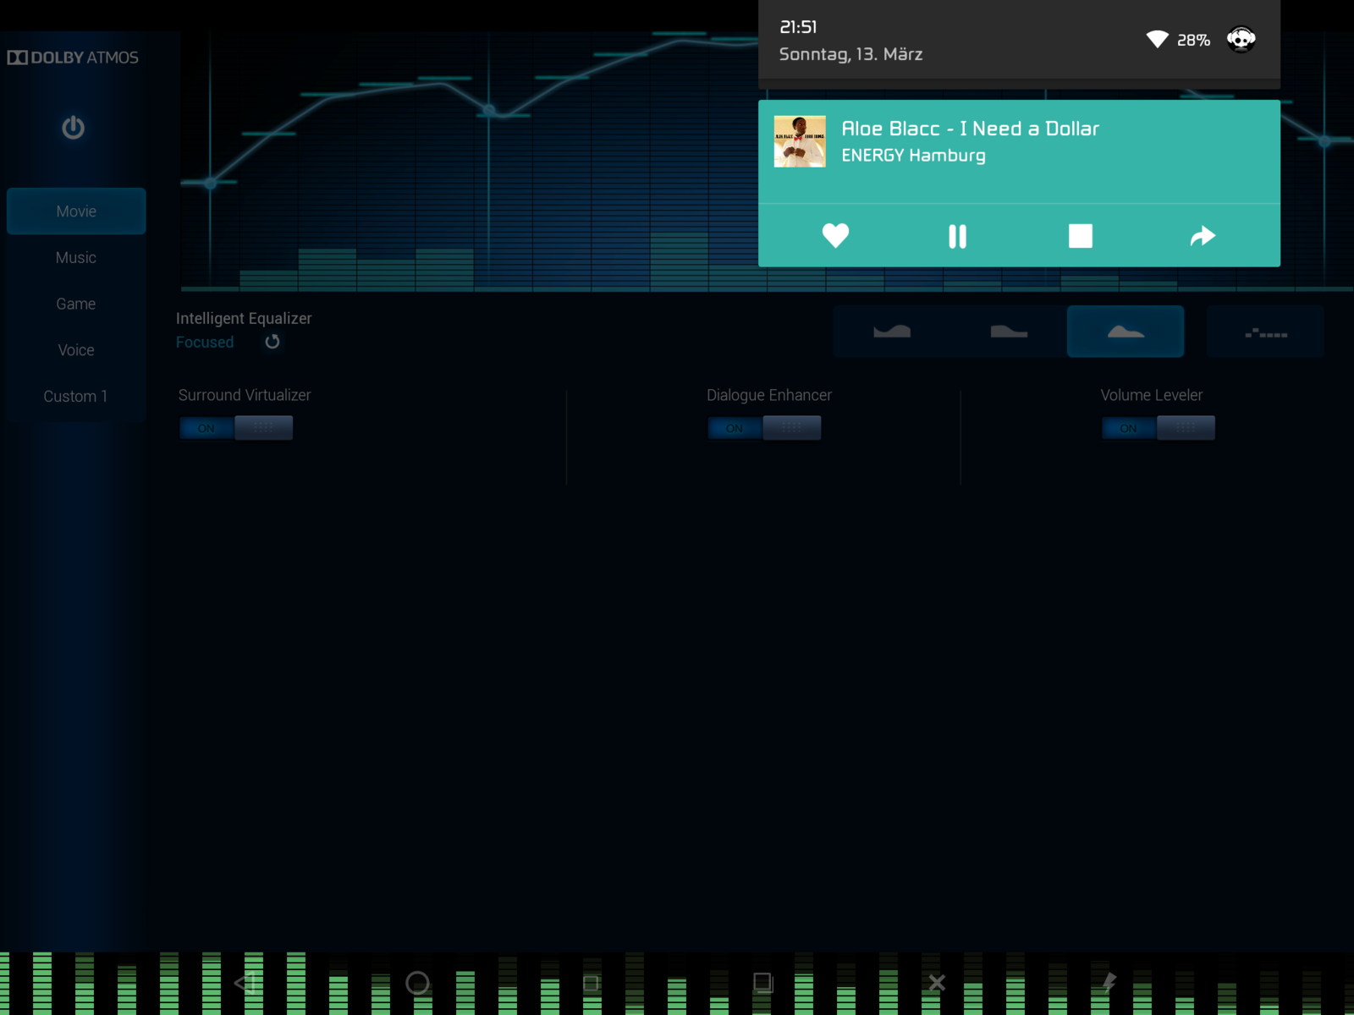
Task: Select the Rich equalizer preset with the left-heavy curve
Action: 1008,332
